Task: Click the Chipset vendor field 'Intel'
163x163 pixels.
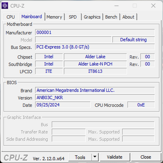Action: tap(49, 57)
